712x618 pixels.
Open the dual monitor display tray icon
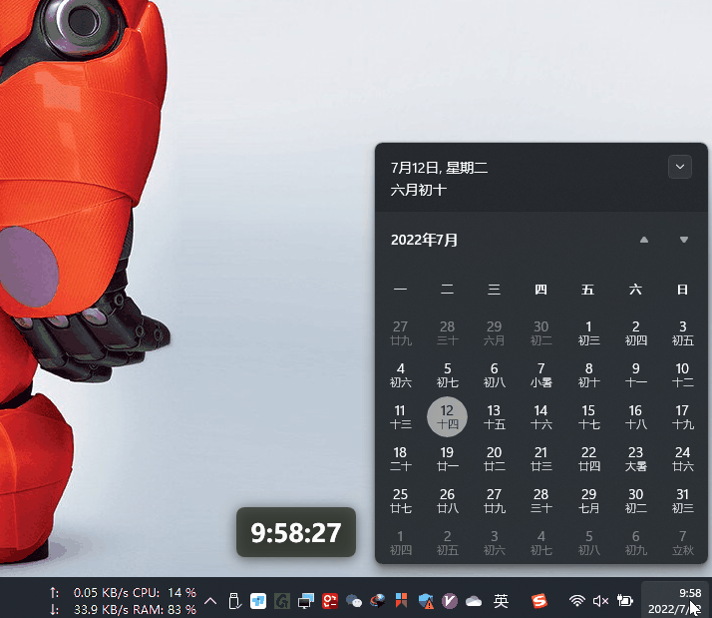(305, 601)
